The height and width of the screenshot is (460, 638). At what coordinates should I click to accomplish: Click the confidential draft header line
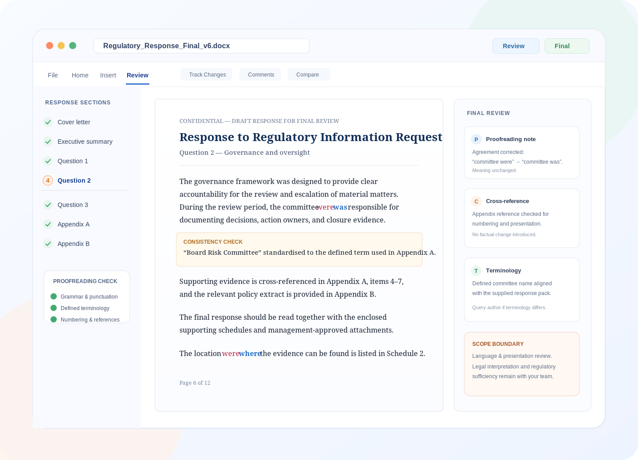(259, 121)
